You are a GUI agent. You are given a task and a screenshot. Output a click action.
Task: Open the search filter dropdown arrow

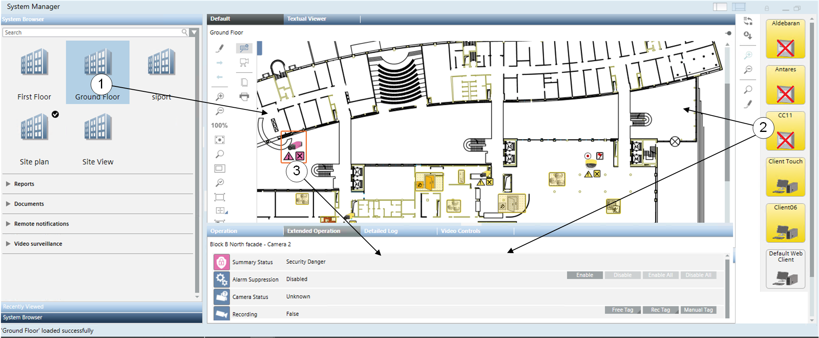pyautogui.click(x=194, y=32)
